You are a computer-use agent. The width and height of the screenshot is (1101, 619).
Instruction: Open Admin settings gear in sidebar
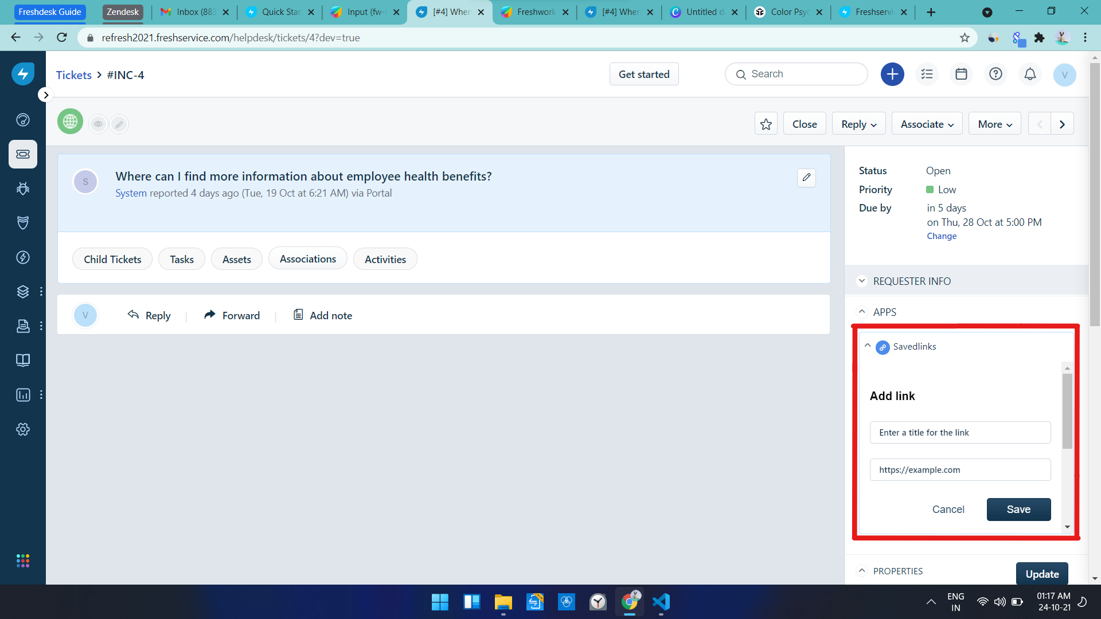click(23, 429)
